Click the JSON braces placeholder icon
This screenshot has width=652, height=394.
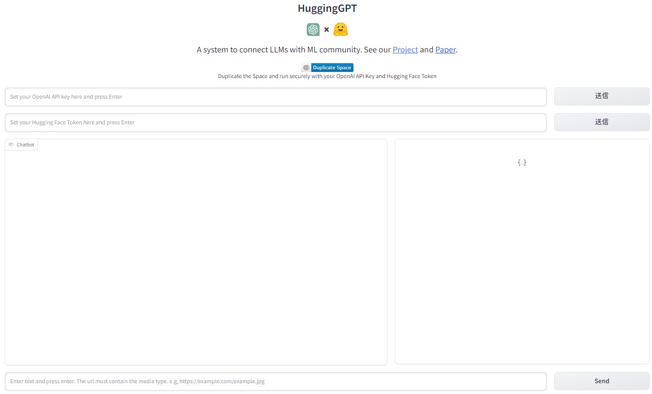click(x=522, y=162)
